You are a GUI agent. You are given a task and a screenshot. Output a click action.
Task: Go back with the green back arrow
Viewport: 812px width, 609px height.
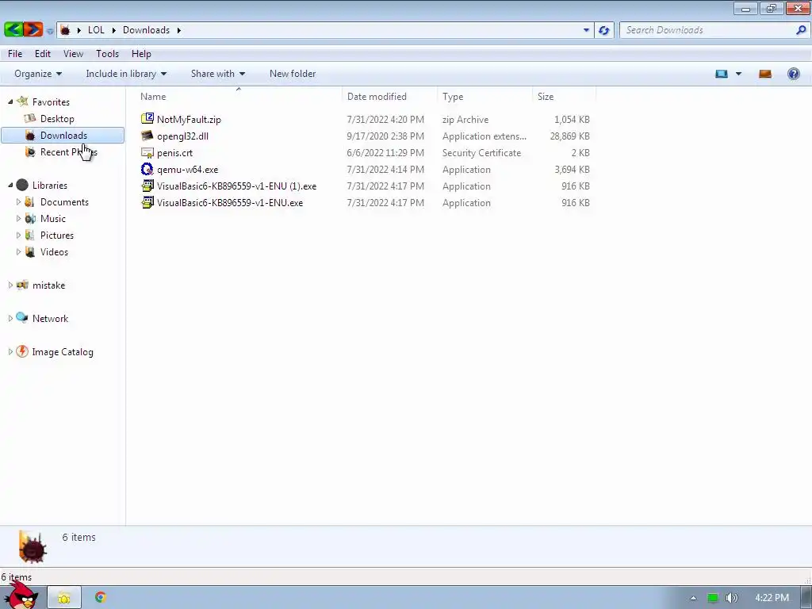(x=13, y=29)
